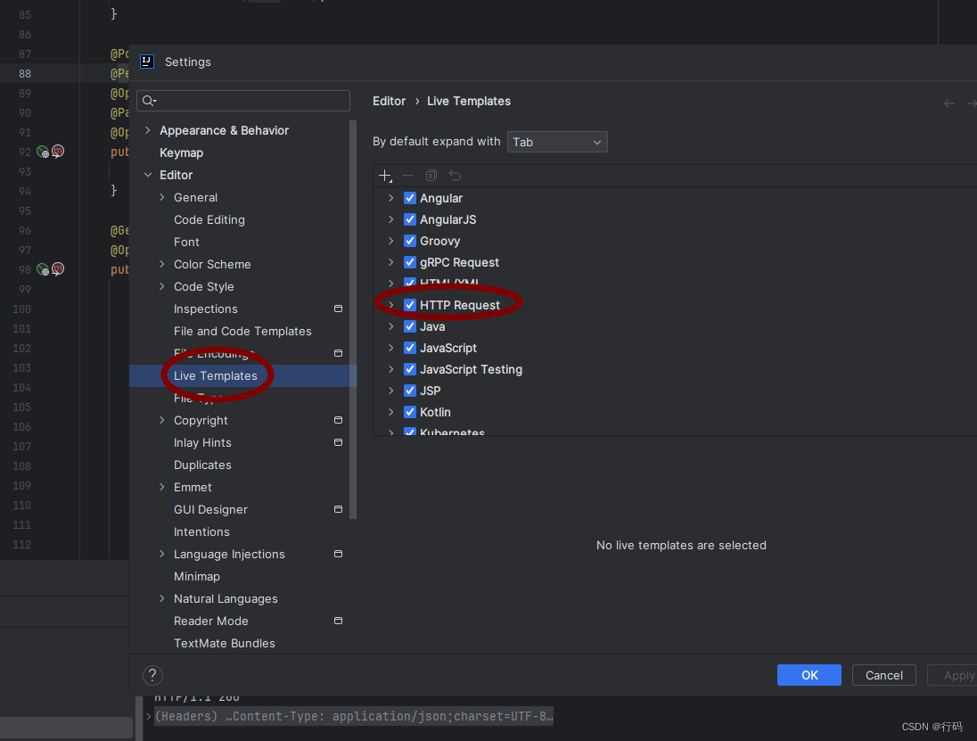Open search options via the magnifier icon
This screenshot has height=741, width=977.
pyautogui.click(x=148, y=101)
